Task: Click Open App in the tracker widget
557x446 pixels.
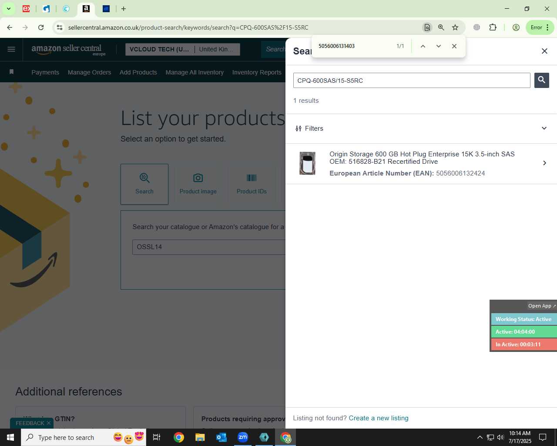Action: (541, 306)
